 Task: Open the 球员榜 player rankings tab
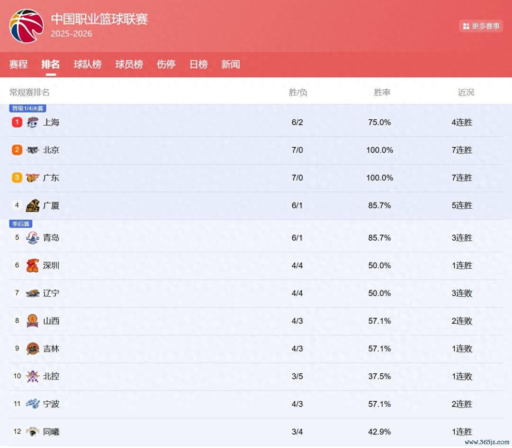[129, 64]
